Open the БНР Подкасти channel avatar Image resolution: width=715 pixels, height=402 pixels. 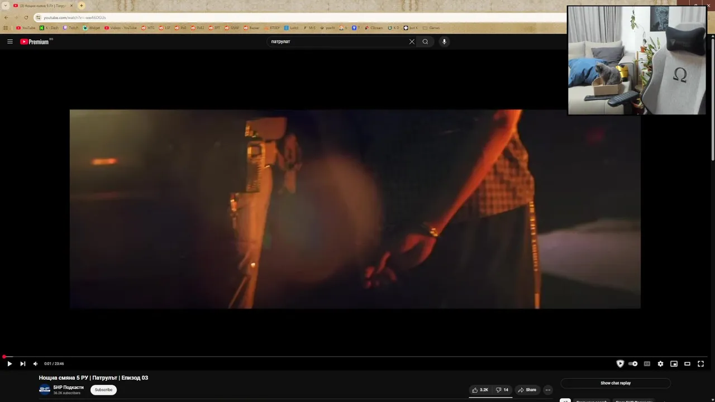click(45, 390)
